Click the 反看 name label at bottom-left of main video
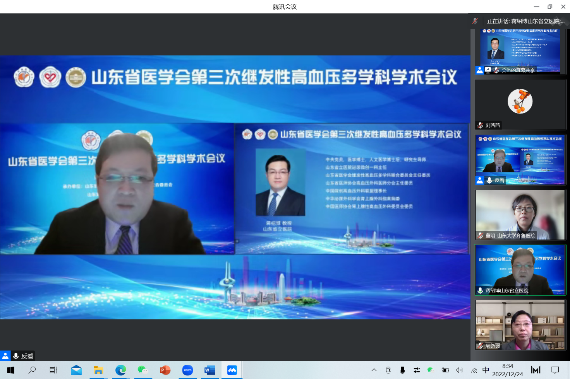The width and height of the screenshot is (570, 379). [27, 356]
